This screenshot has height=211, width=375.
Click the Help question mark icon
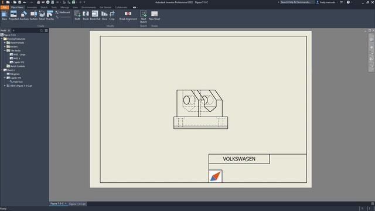(348, 2)
